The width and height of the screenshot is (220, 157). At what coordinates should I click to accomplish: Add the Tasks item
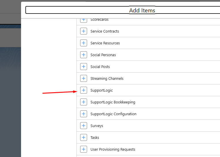click(84, 137)
